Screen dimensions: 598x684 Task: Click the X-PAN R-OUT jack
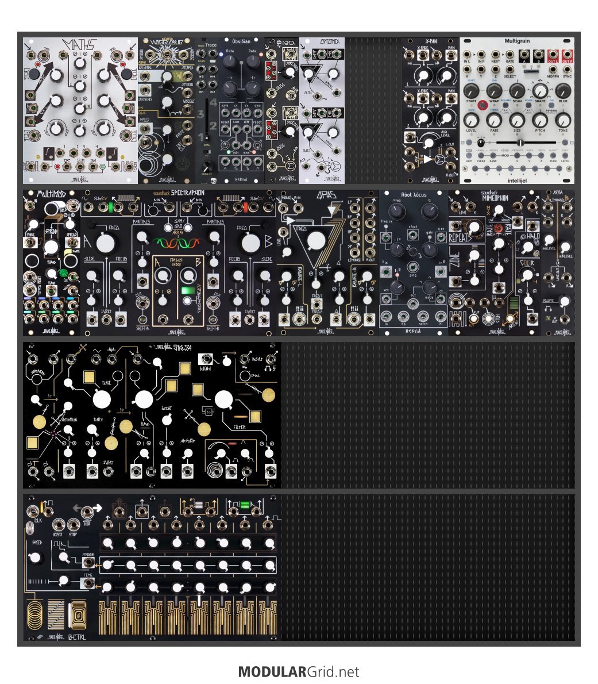click(450, 167)
